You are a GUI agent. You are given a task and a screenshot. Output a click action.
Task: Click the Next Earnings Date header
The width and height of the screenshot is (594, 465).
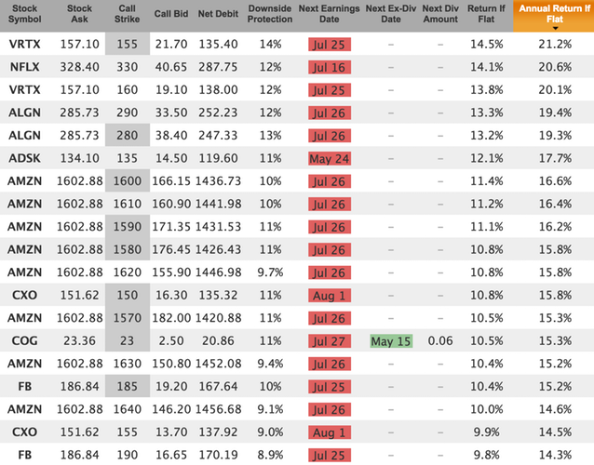[329, 14]
